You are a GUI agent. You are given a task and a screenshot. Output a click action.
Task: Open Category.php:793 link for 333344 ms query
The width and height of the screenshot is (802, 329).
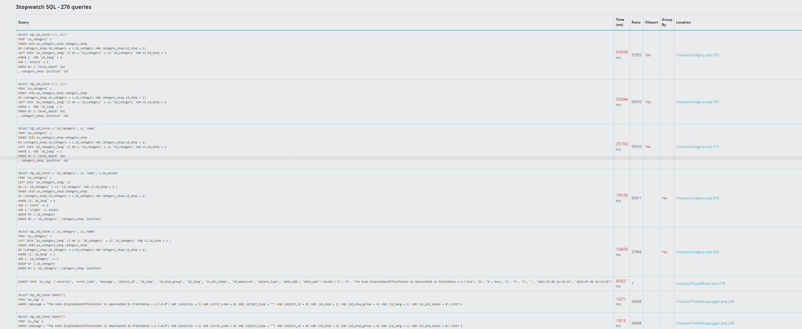coord(697,102)
